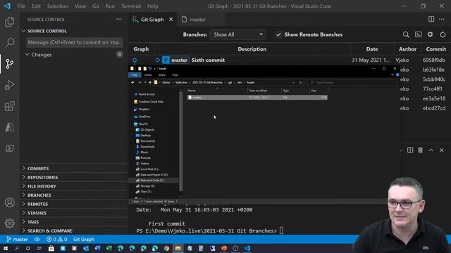Image resolution: width=451 pixels, height=253 pixels.
Task: Open the Extensions view
Action: coord(9,106)
